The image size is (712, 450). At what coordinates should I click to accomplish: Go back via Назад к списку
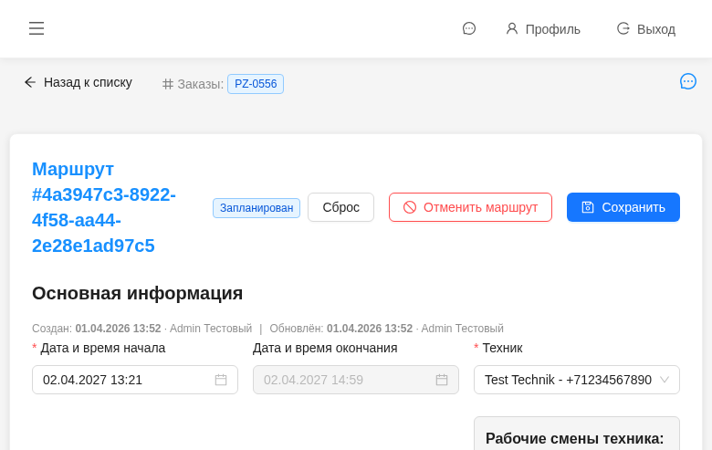(79, 82)
